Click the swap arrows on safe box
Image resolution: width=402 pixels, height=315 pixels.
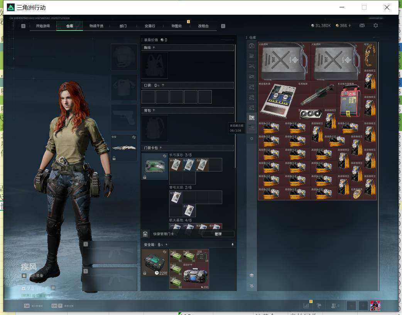pyautogui.click(x=165, y=252)
